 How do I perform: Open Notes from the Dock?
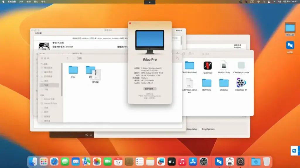pos(150,162)
